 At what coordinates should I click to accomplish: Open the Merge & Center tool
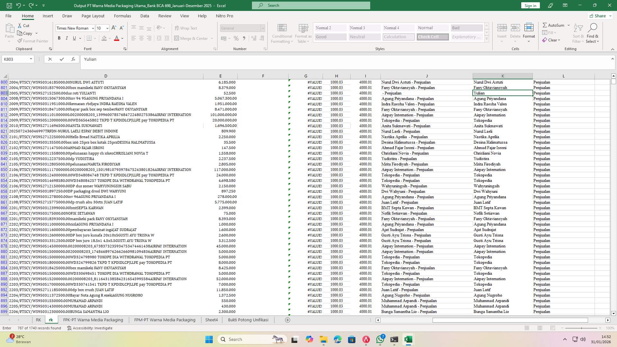pyautogui.click(x=192, y=38)
